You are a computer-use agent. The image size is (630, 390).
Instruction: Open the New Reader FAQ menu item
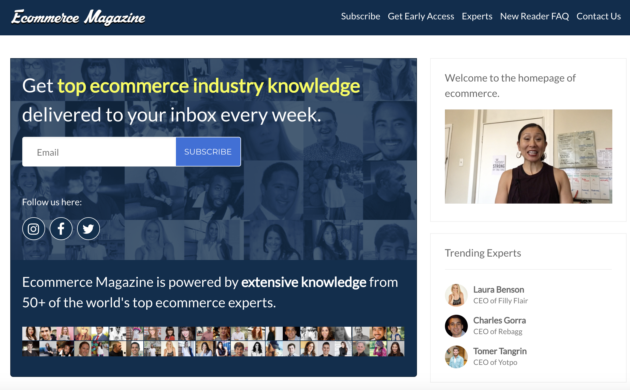coord(534,16)
